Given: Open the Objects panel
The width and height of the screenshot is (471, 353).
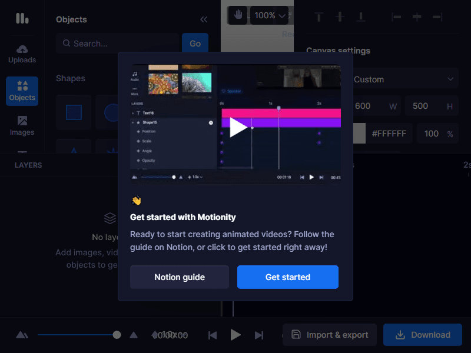Looking at the screenshot, I should (x=22, y=91).
